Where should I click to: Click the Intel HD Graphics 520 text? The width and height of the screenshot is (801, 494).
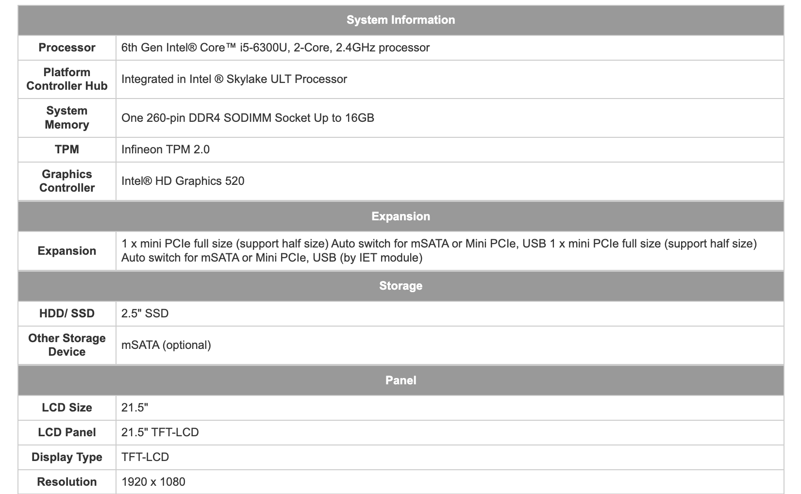[x=183, y=181]
